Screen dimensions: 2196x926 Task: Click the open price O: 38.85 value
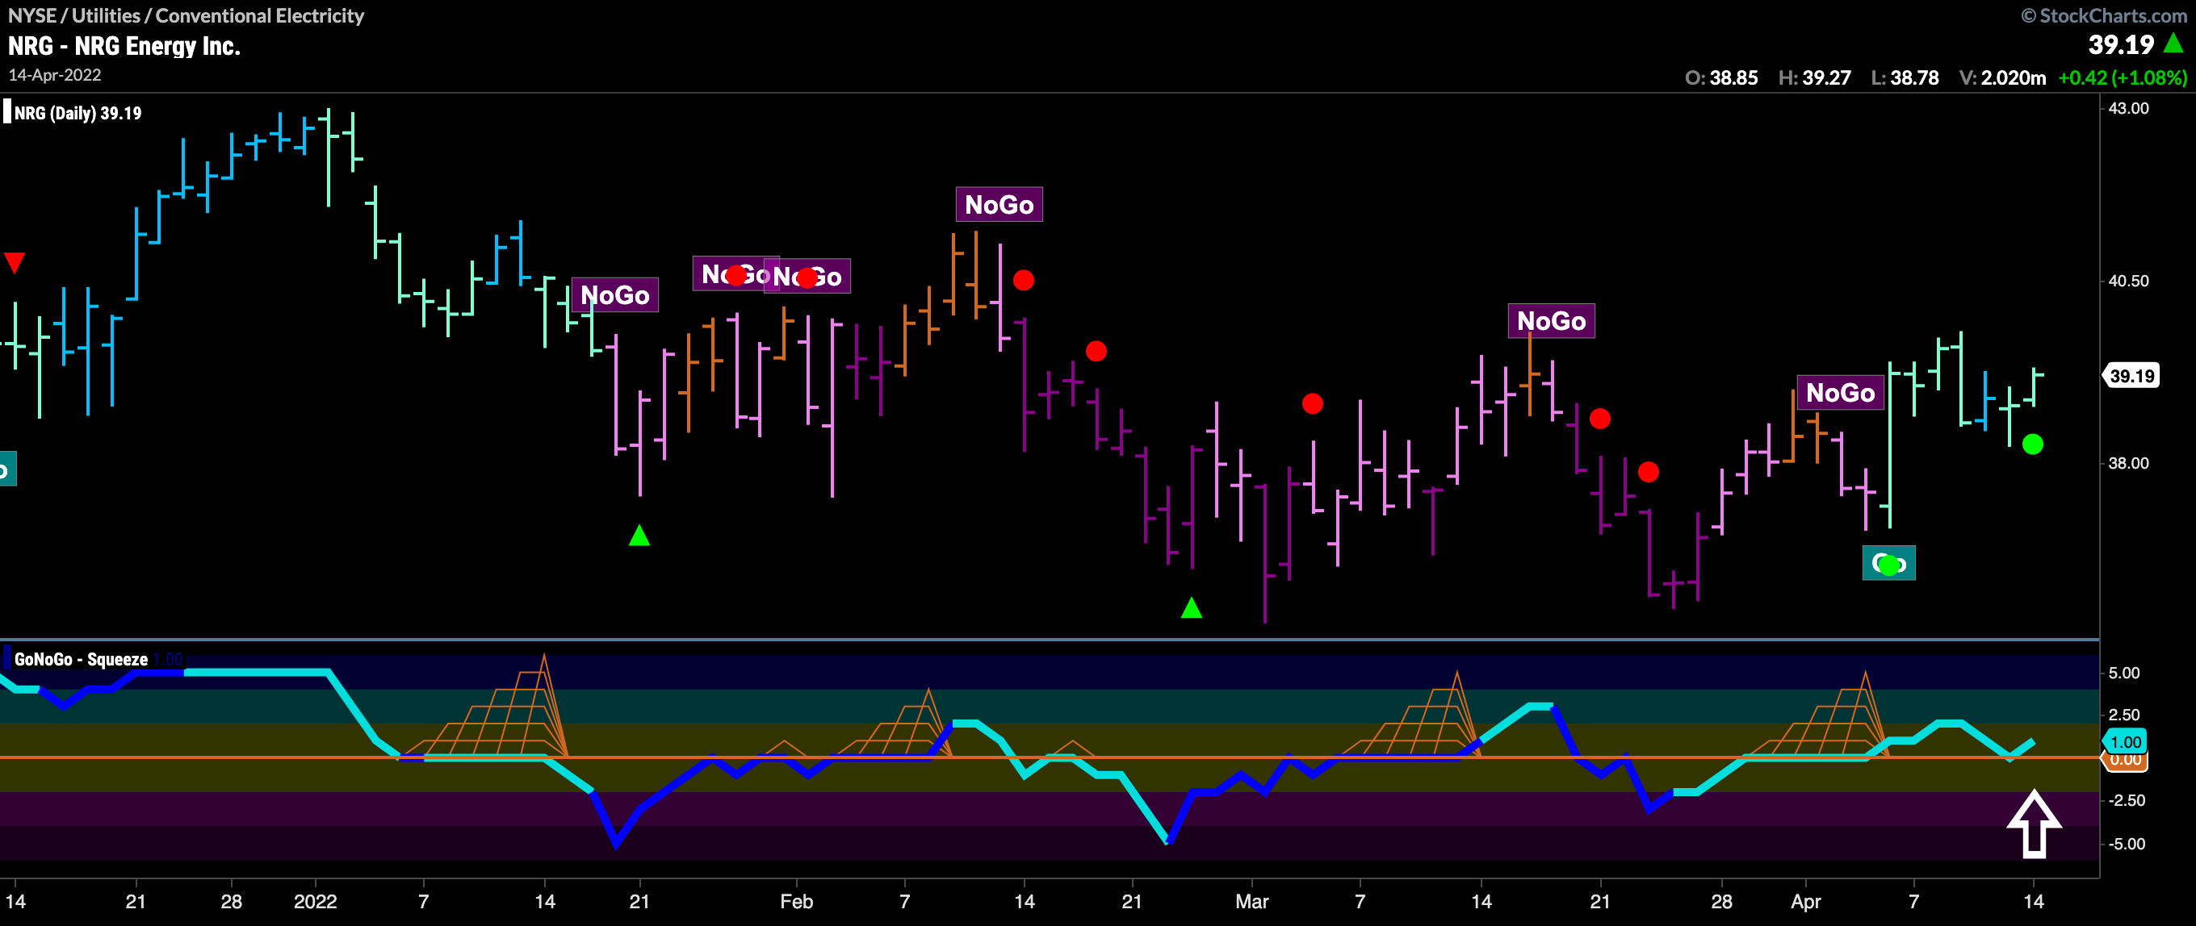click(1721, 77)
